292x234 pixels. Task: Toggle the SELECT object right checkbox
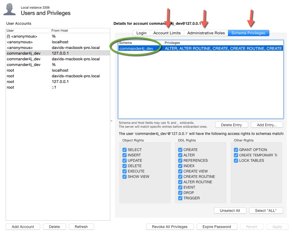[x=125, y=150]
